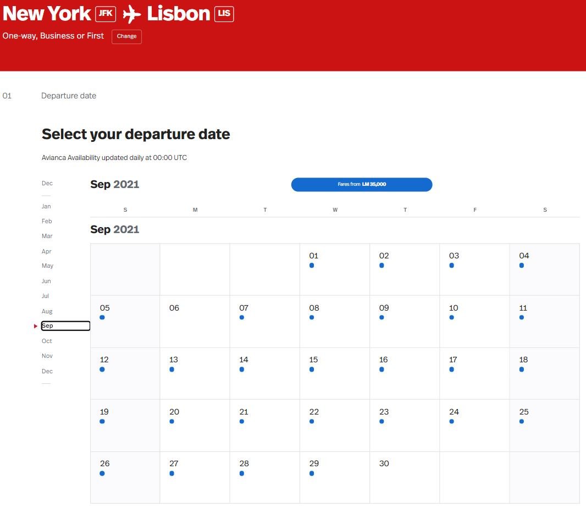Viewport: 586px width, 508px height.
Task: Select May in the month list
Action: (47, 266)
